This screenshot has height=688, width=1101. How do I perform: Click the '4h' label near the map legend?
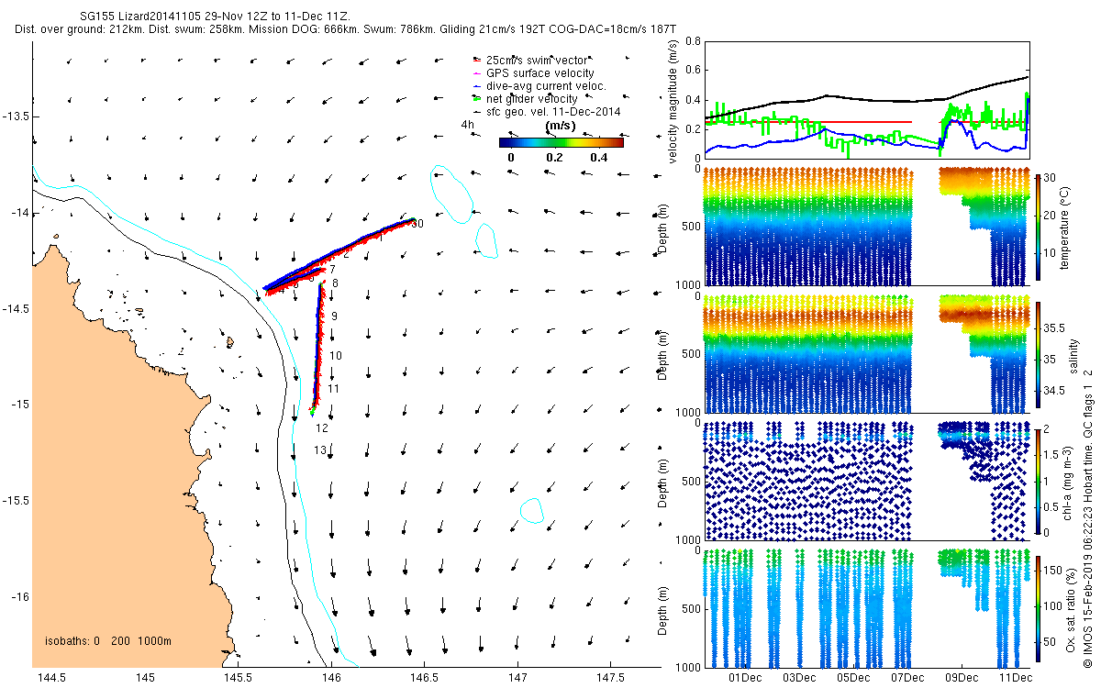tap(467, 124)
